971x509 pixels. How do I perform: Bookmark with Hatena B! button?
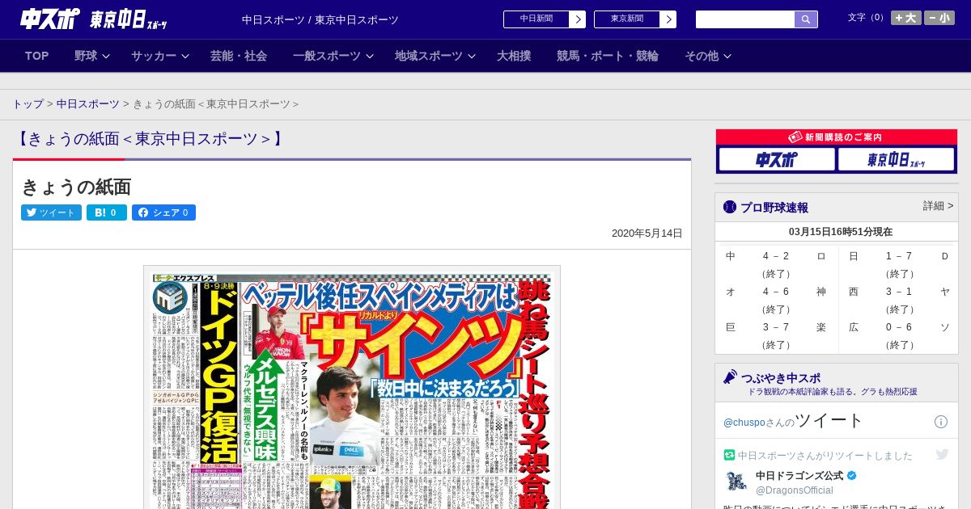(x=107, y=212)
